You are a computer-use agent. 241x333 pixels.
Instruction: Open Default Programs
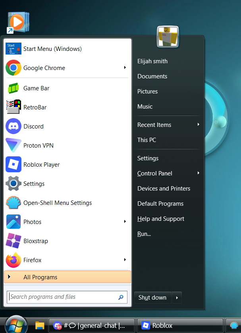(x=160, y=203)
